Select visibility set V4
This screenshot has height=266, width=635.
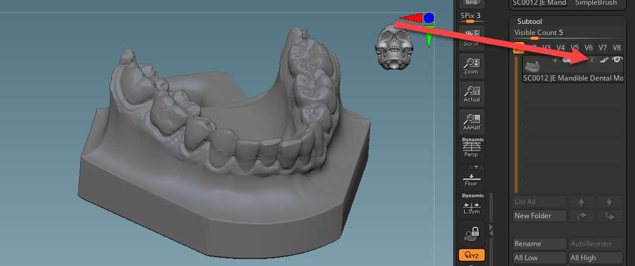pos(561,48)
